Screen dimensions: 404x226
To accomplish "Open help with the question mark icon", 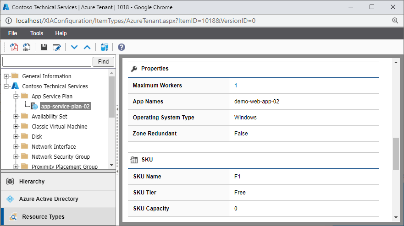I will (122, 47).
